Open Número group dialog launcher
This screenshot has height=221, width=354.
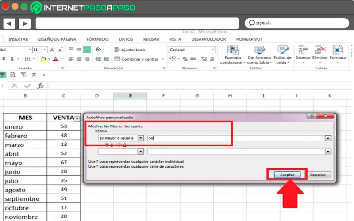coord(215,68)
